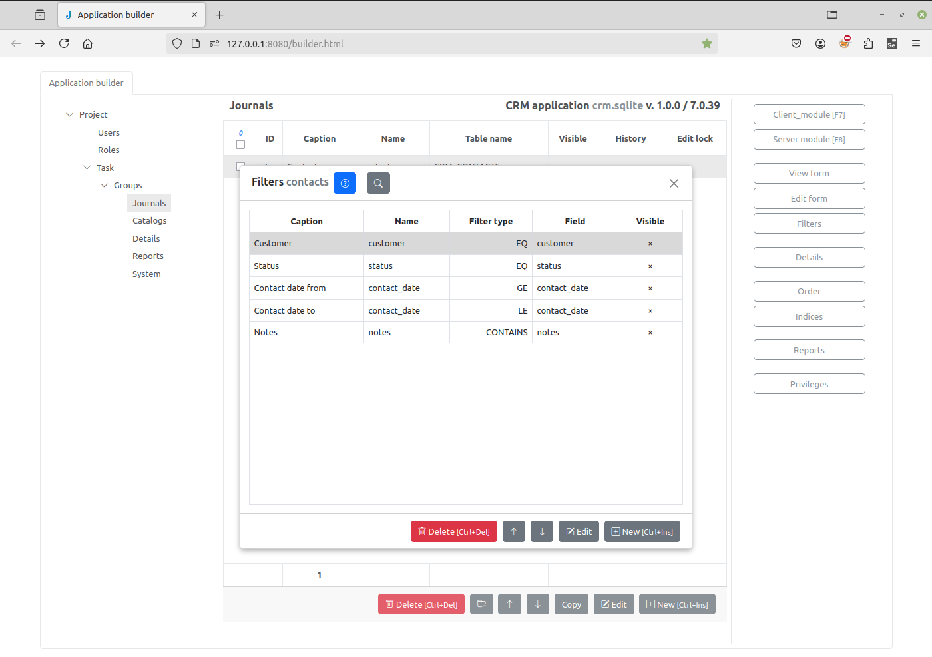932x657 pixels.
Task: Collapse the Task tree node
Action: pyautogui.click(x=87, y=168)
